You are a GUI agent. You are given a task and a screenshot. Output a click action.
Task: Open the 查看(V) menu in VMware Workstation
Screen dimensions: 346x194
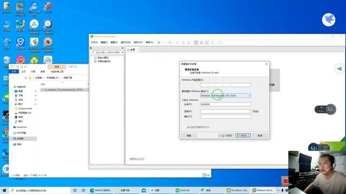click(x=114, y=42)
